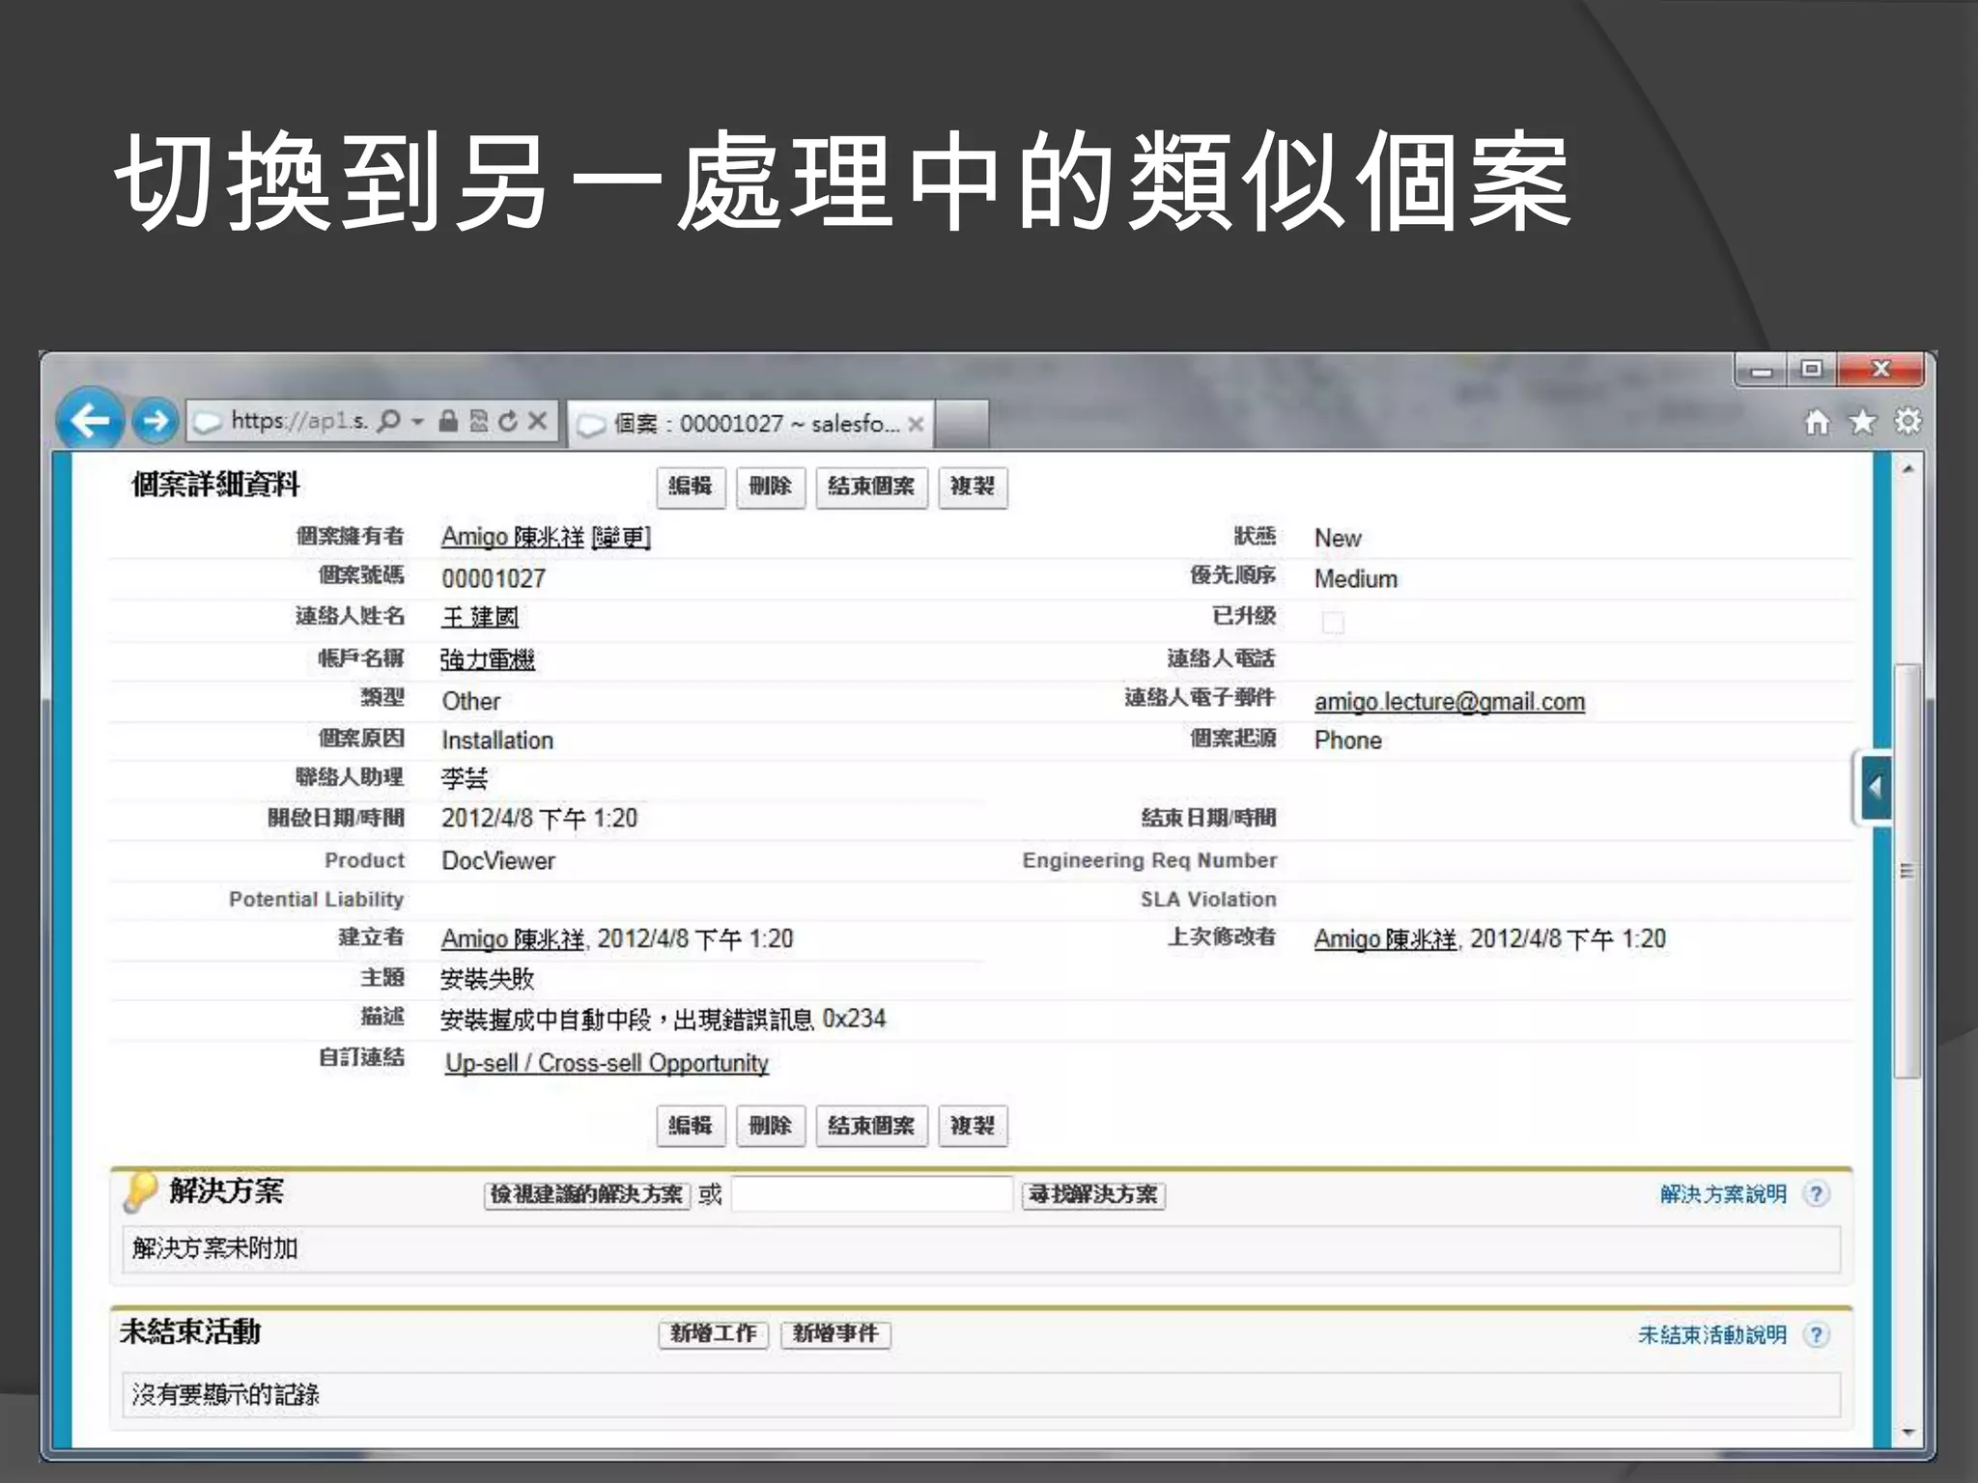Go forward with the browser forward arrow
The image size is (1978, 1483).
155,421
